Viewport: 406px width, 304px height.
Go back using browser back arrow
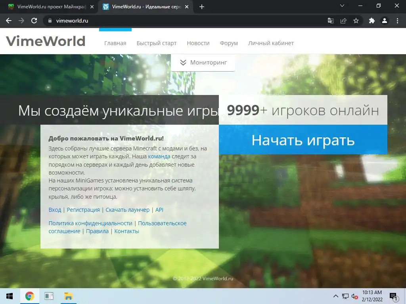(9, 21)
